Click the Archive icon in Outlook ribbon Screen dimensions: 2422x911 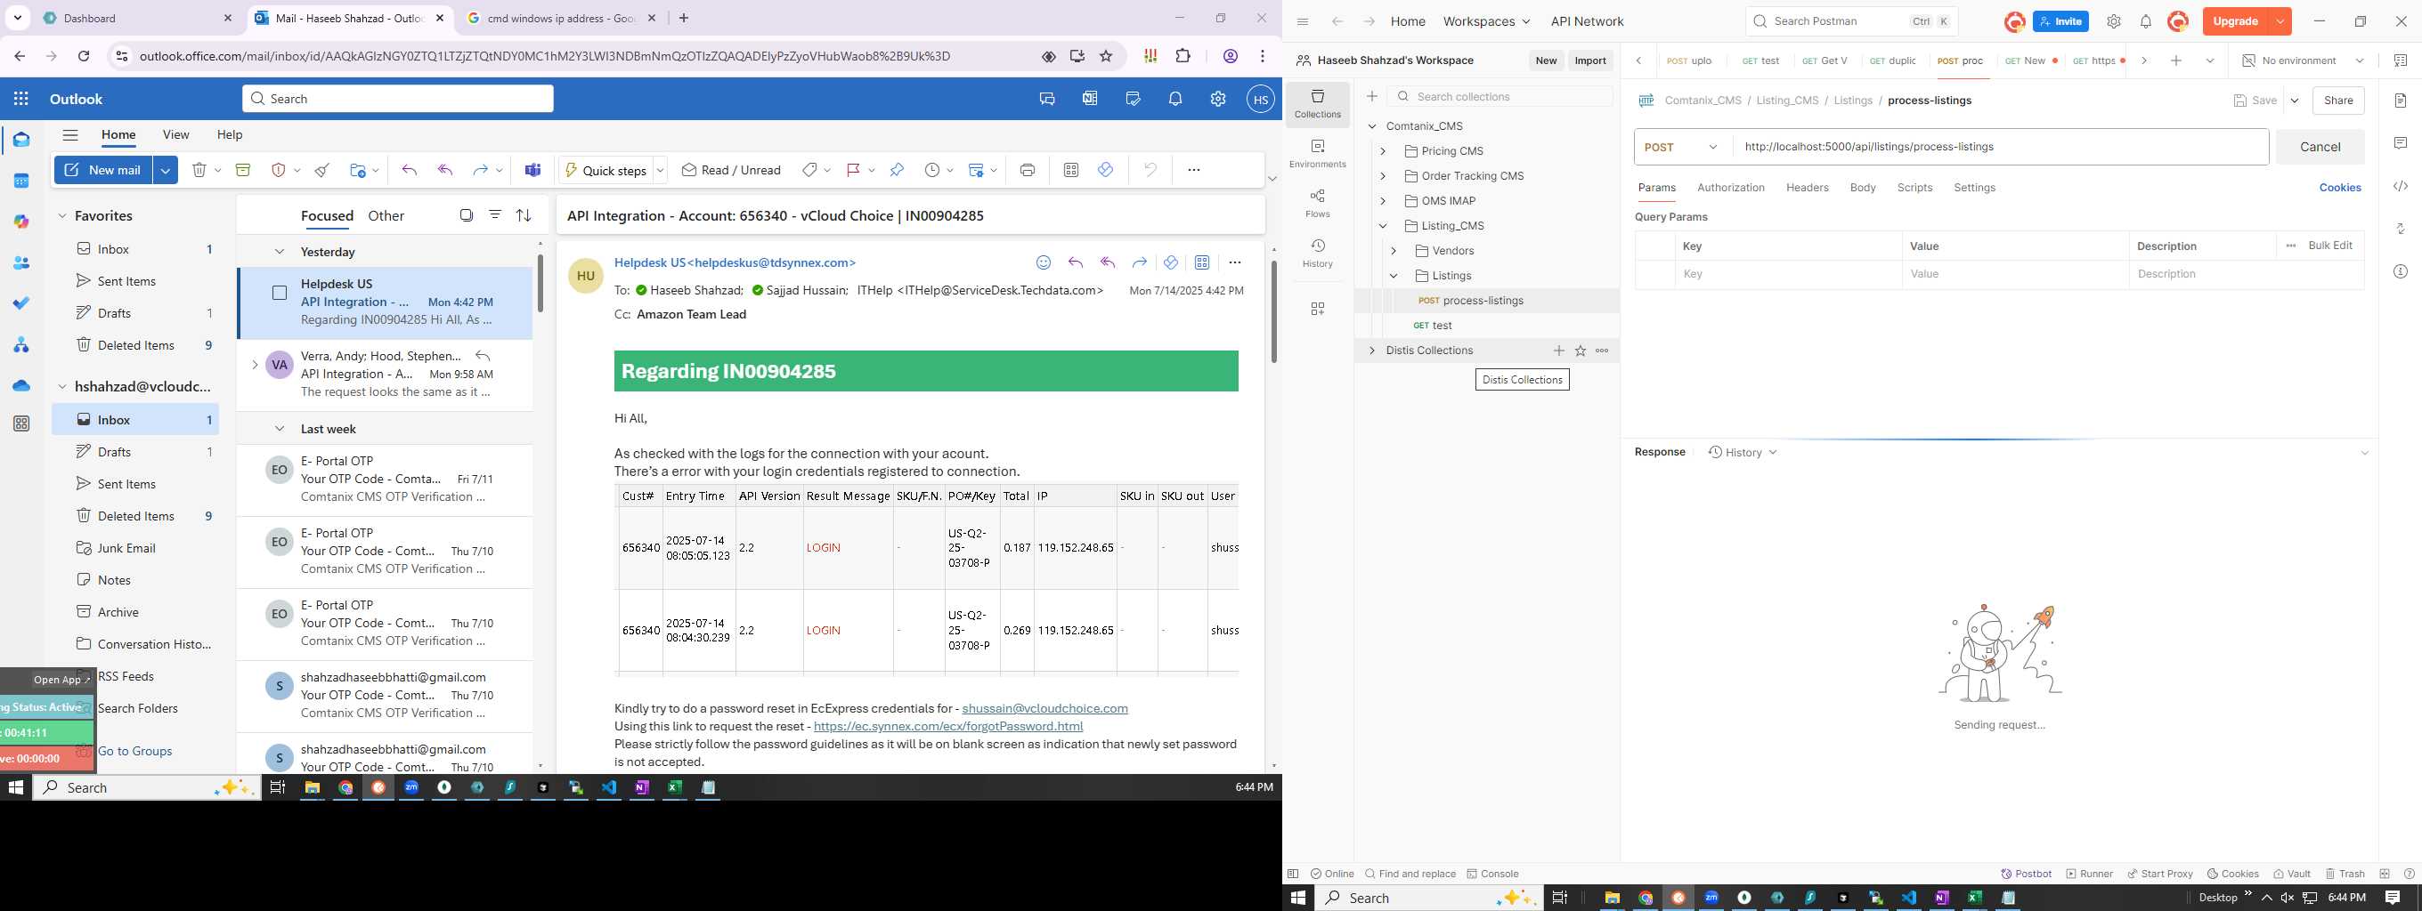242,170
